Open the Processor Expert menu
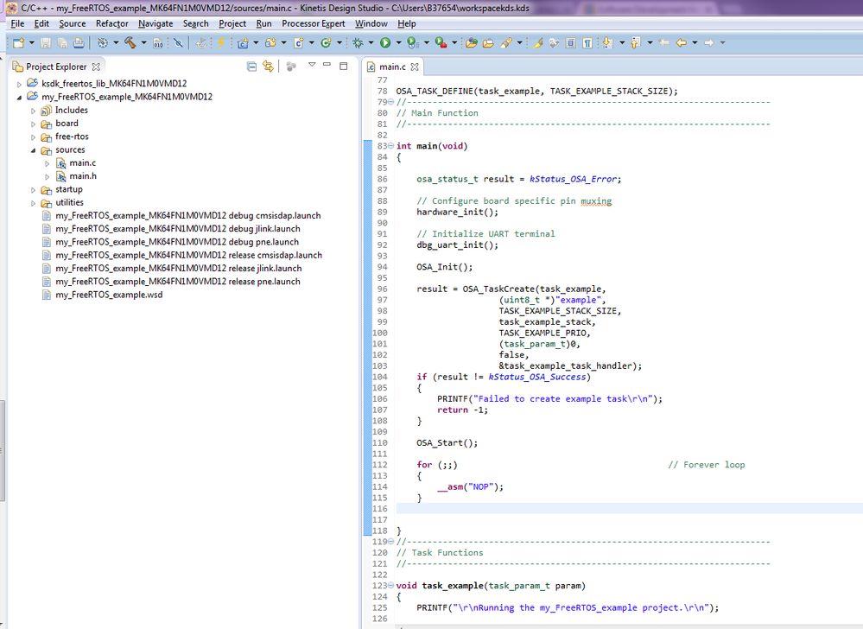Image resolution: width=863 pixels, height=629 pixels. click(313, 23)
